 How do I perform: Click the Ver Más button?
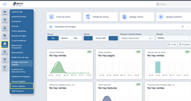(x=172, y=45)
